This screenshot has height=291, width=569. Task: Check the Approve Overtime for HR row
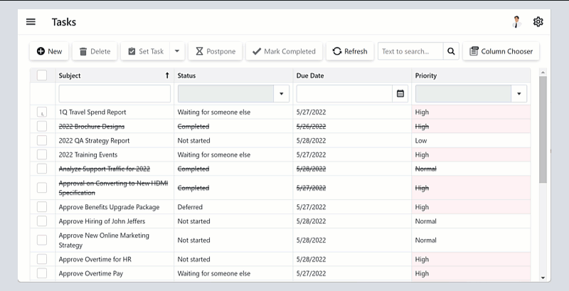[42, 259]
